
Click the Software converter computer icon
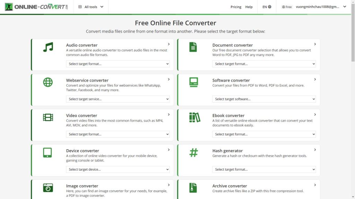193,82
